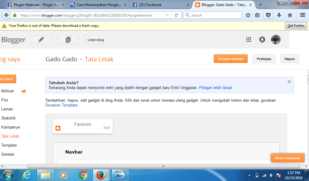Viewport: 309px width, 181px height.
Task: Reload the page with refresh icon
Action: 176,15
